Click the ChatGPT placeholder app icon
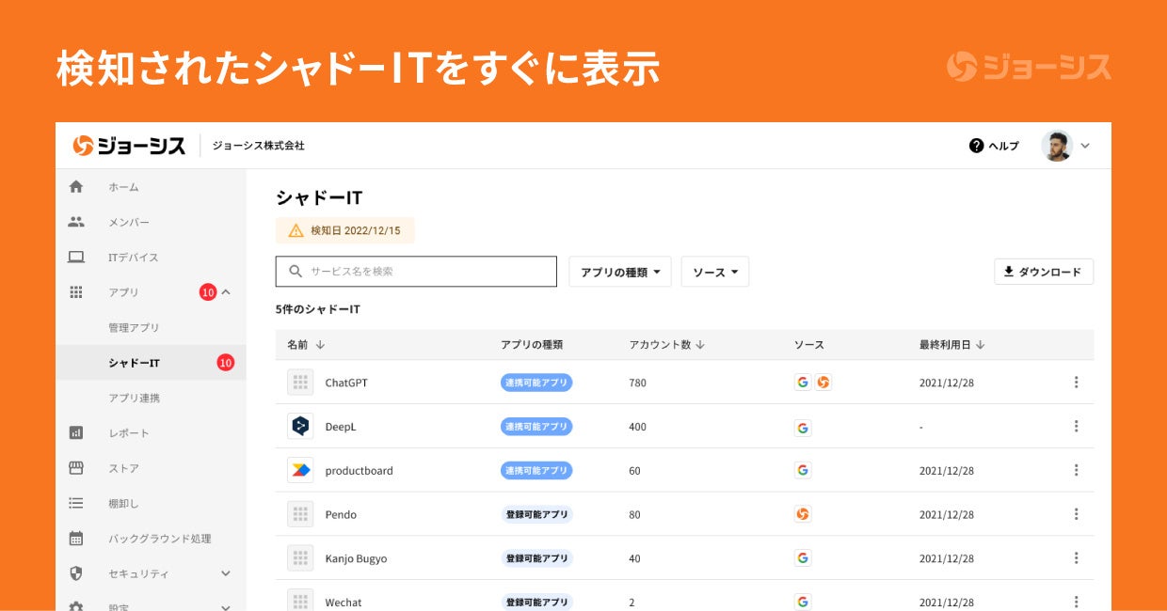Screen dimensions: 1167x611 coord(300,383)
